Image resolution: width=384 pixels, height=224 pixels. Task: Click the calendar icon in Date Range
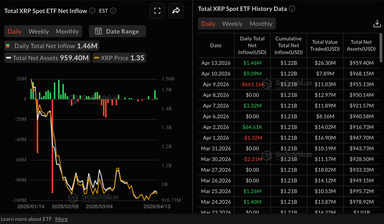click(x=99, y=31)
